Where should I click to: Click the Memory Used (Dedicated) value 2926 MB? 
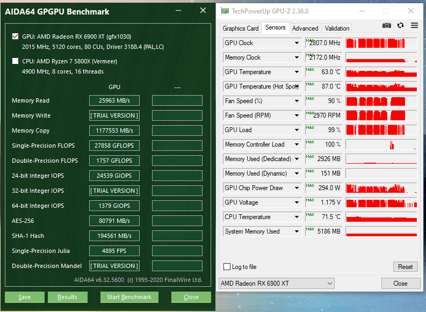tap(324, 159)
